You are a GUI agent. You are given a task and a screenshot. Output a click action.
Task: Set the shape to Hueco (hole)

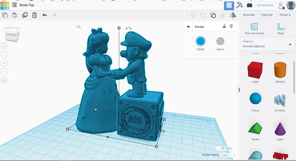point(220,41)
